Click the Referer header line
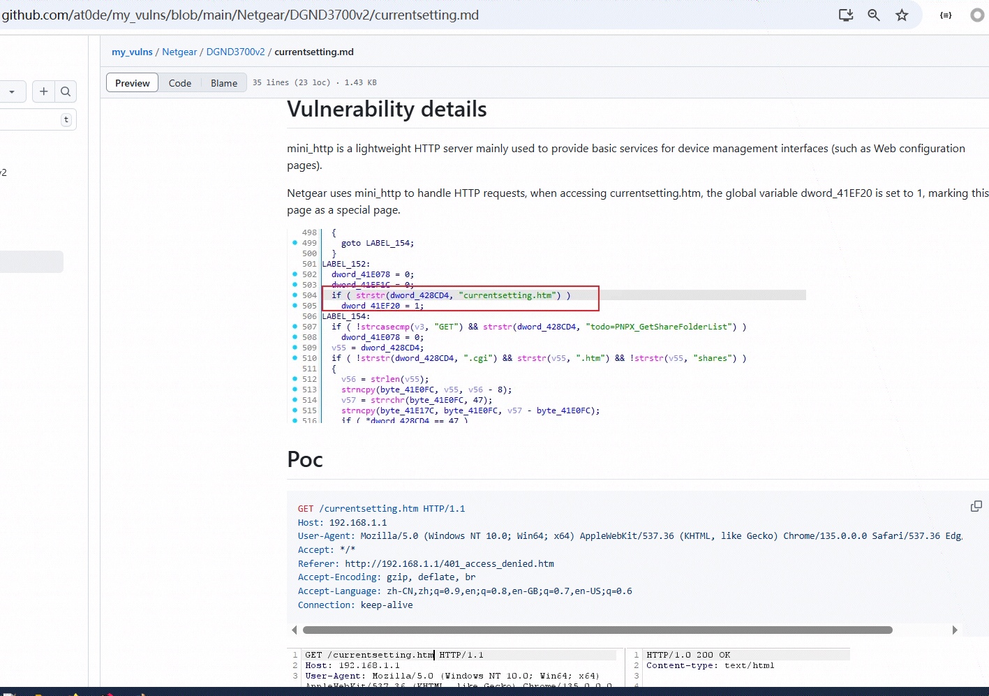The height and width of the screenshot is (696, 989). 426,563
